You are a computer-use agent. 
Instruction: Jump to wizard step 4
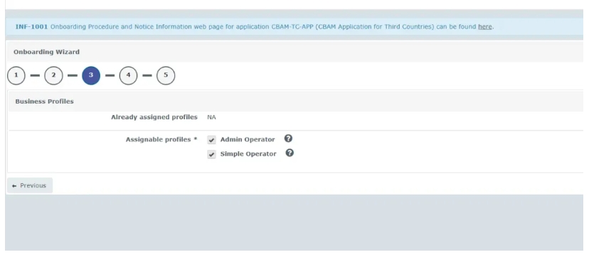coord(129,75)
